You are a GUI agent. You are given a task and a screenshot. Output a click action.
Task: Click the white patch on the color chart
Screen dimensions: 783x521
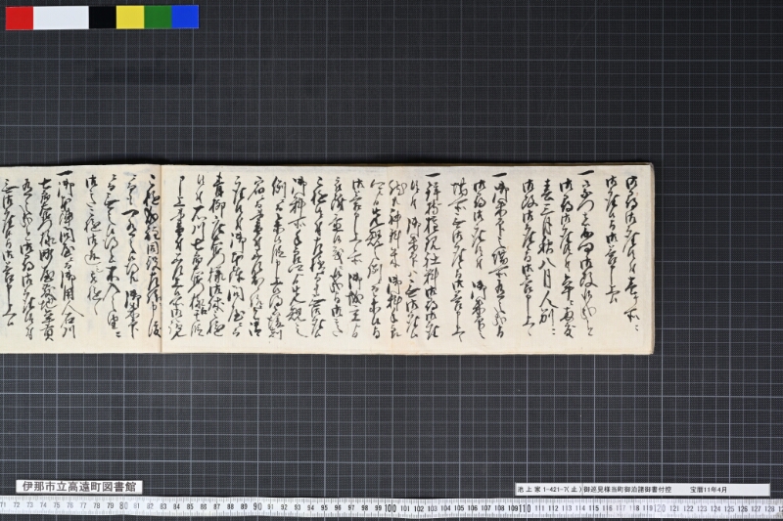pyautogui.click(x=61, y=18)
